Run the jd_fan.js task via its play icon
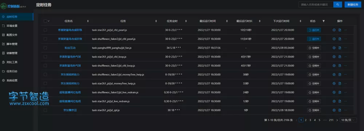The height and width of the screenshot is (131, 364). coord(334,48)
